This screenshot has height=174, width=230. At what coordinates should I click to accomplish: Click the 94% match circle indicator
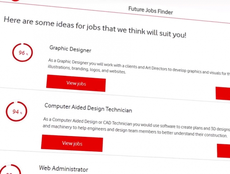click(x=17, y=112)
